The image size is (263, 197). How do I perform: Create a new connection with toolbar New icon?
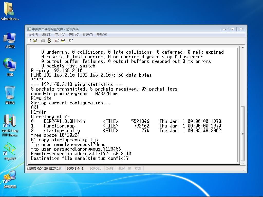pyautogui.click(x=29, y=41)
